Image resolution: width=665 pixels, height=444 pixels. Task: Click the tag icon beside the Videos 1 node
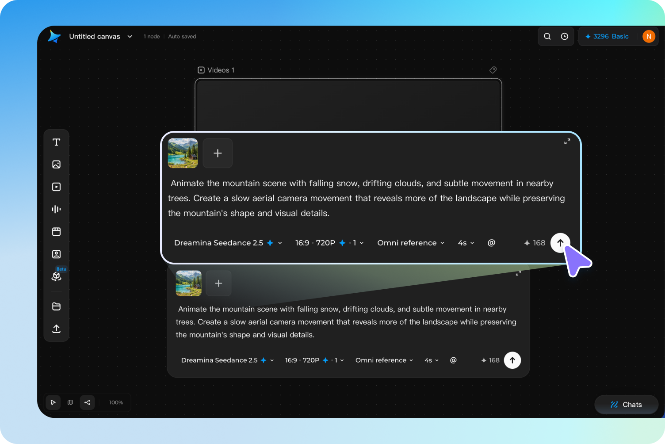[x=493, y=70]
